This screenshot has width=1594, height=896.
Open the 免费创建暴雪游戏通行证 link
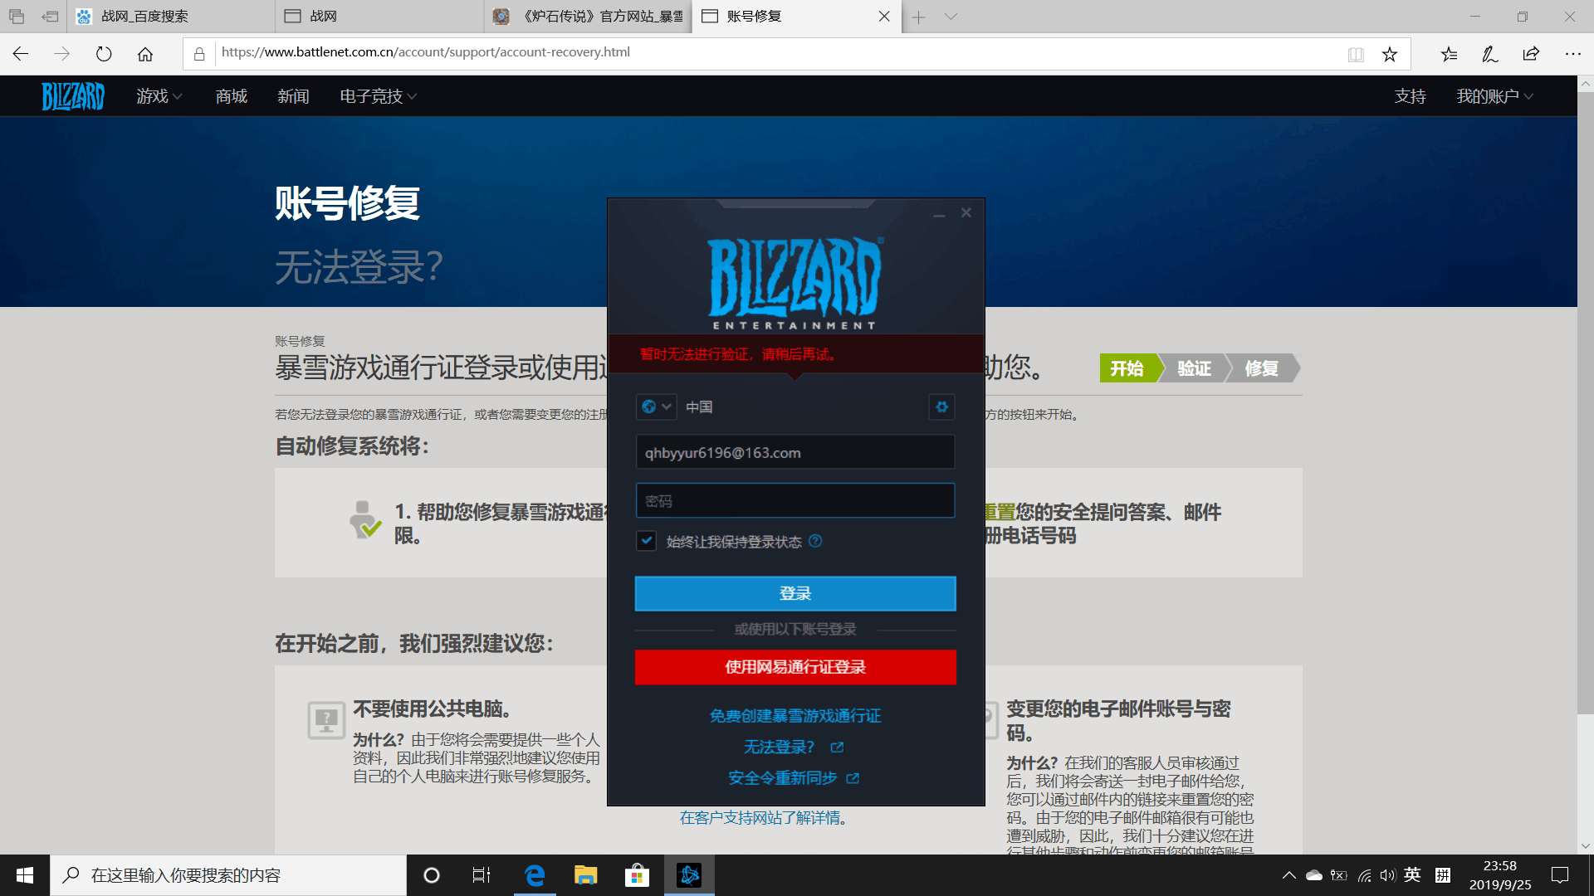click(x=795, y=715)
